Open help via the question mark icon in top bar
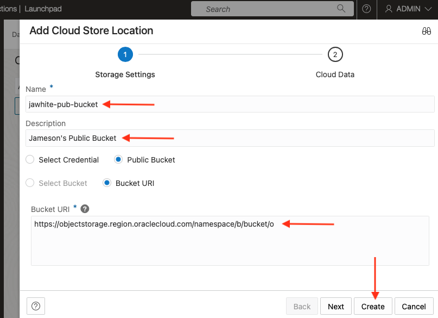This screenshot has height=318, width=438. [x=366, y=9]
